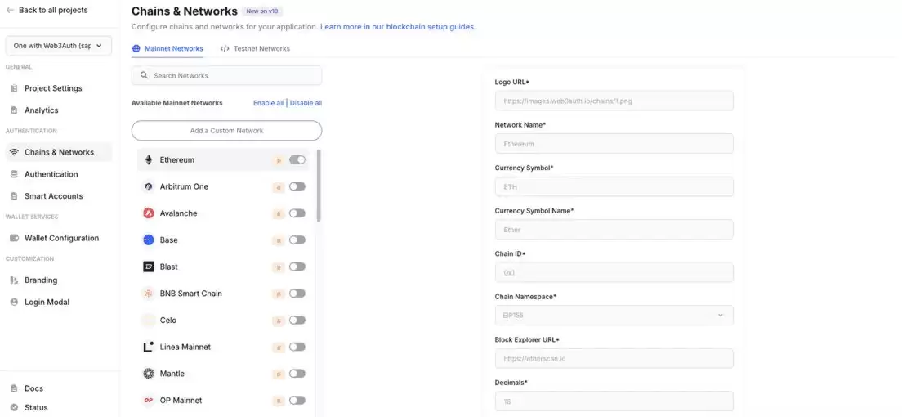This screenshot has width=902, height=417.
Task: Click the Enable all link
Action: tap(268, 103)
